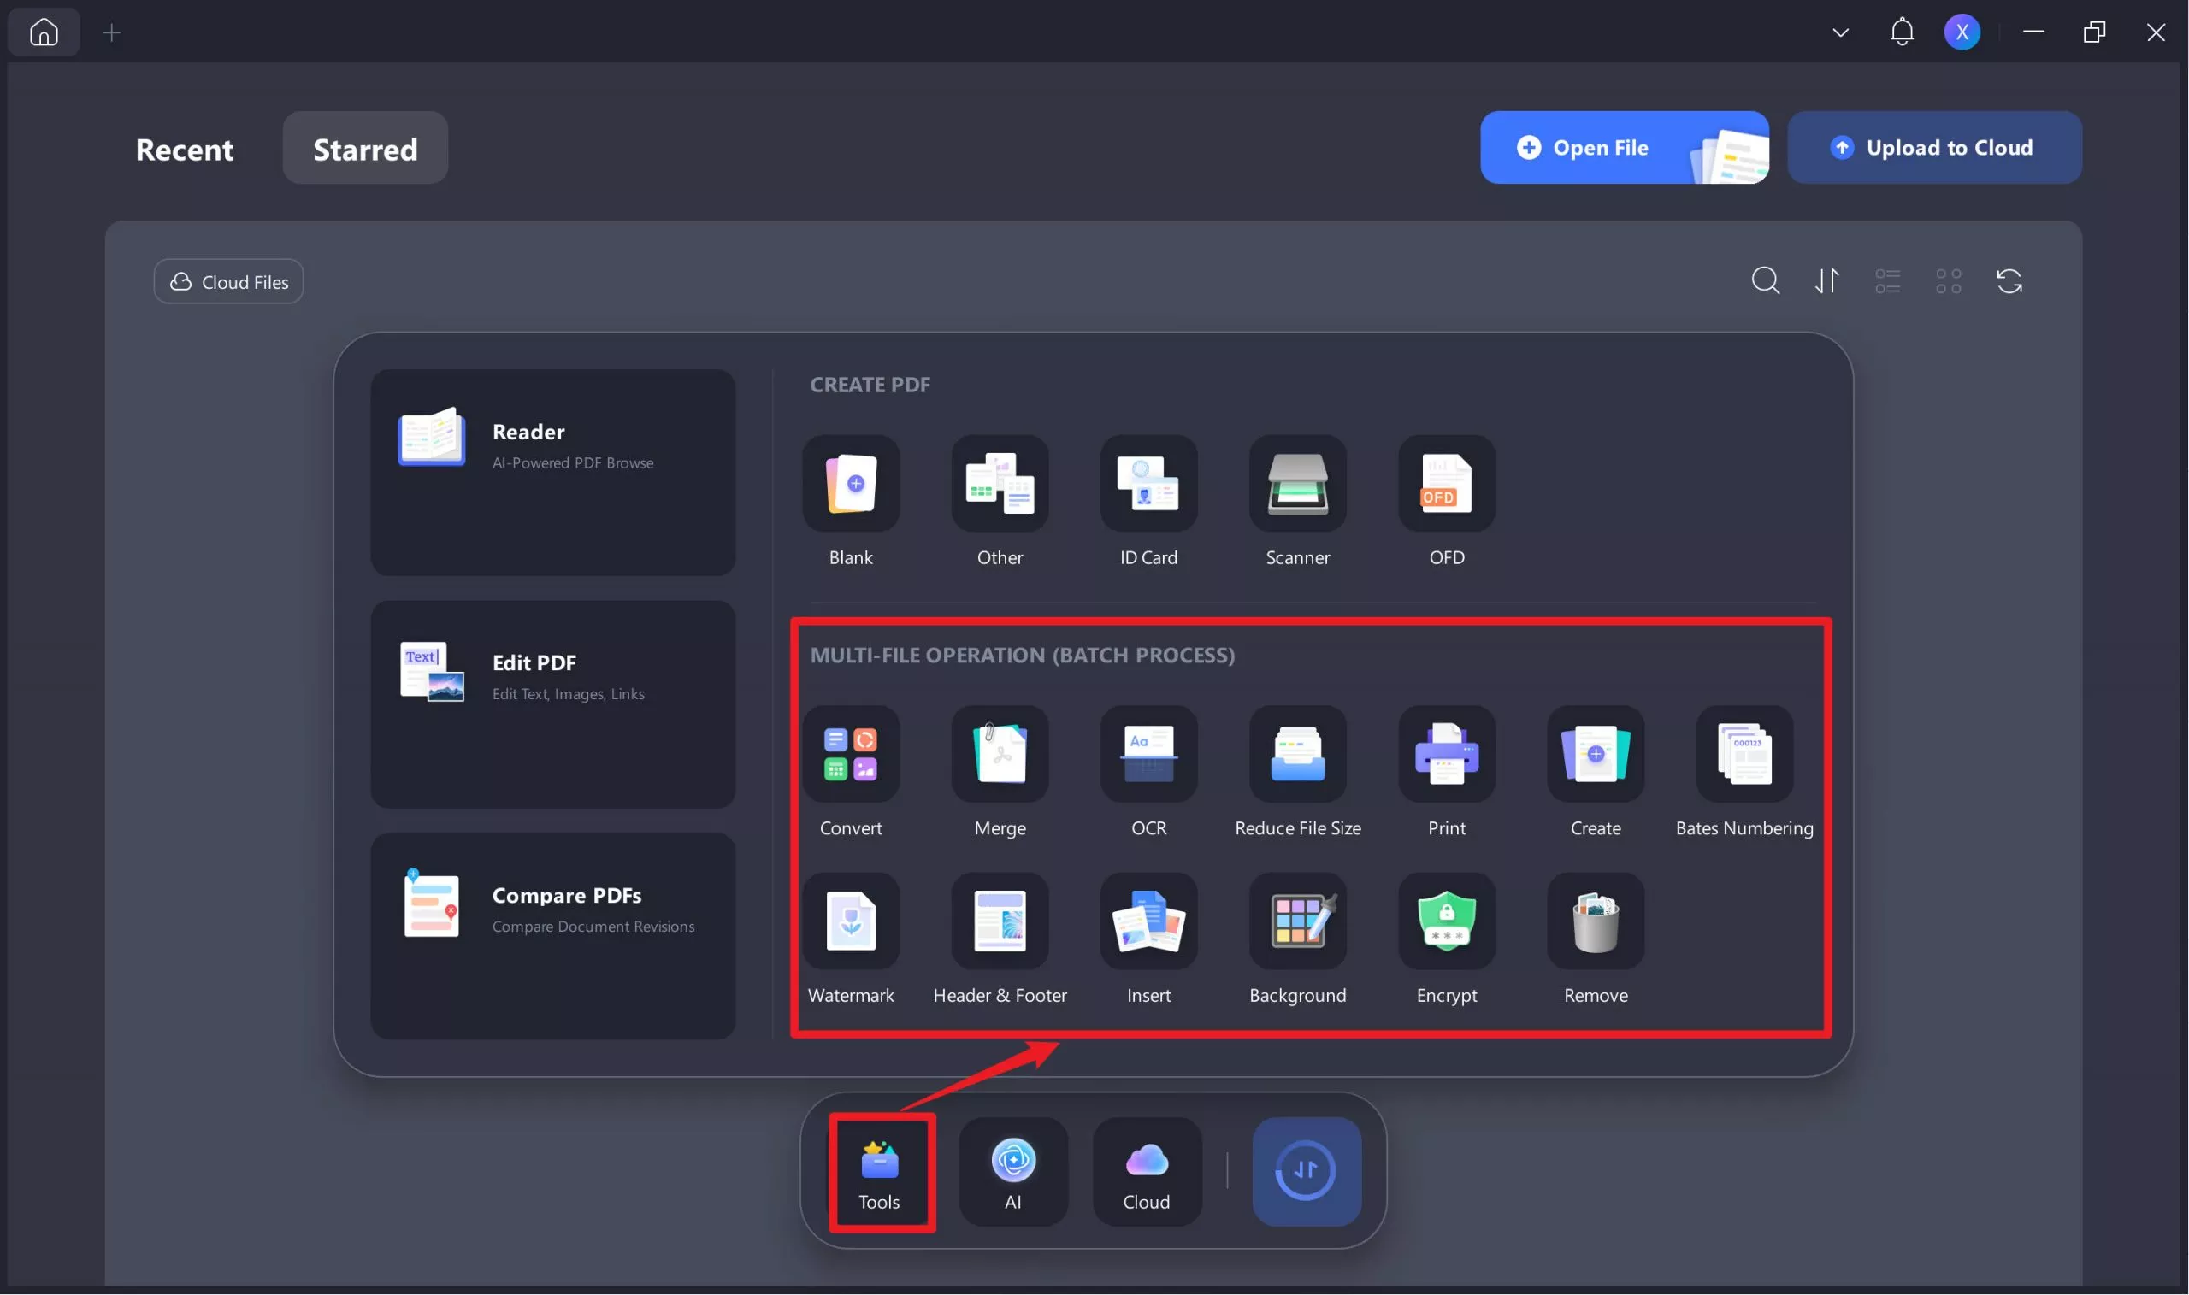The width and height of the screenshot is (2189, 1295).
Task: Open the batch Convert tool
Action: 850,755
